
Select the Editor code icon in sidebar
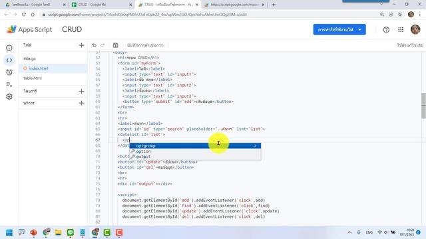pos(9,60)
